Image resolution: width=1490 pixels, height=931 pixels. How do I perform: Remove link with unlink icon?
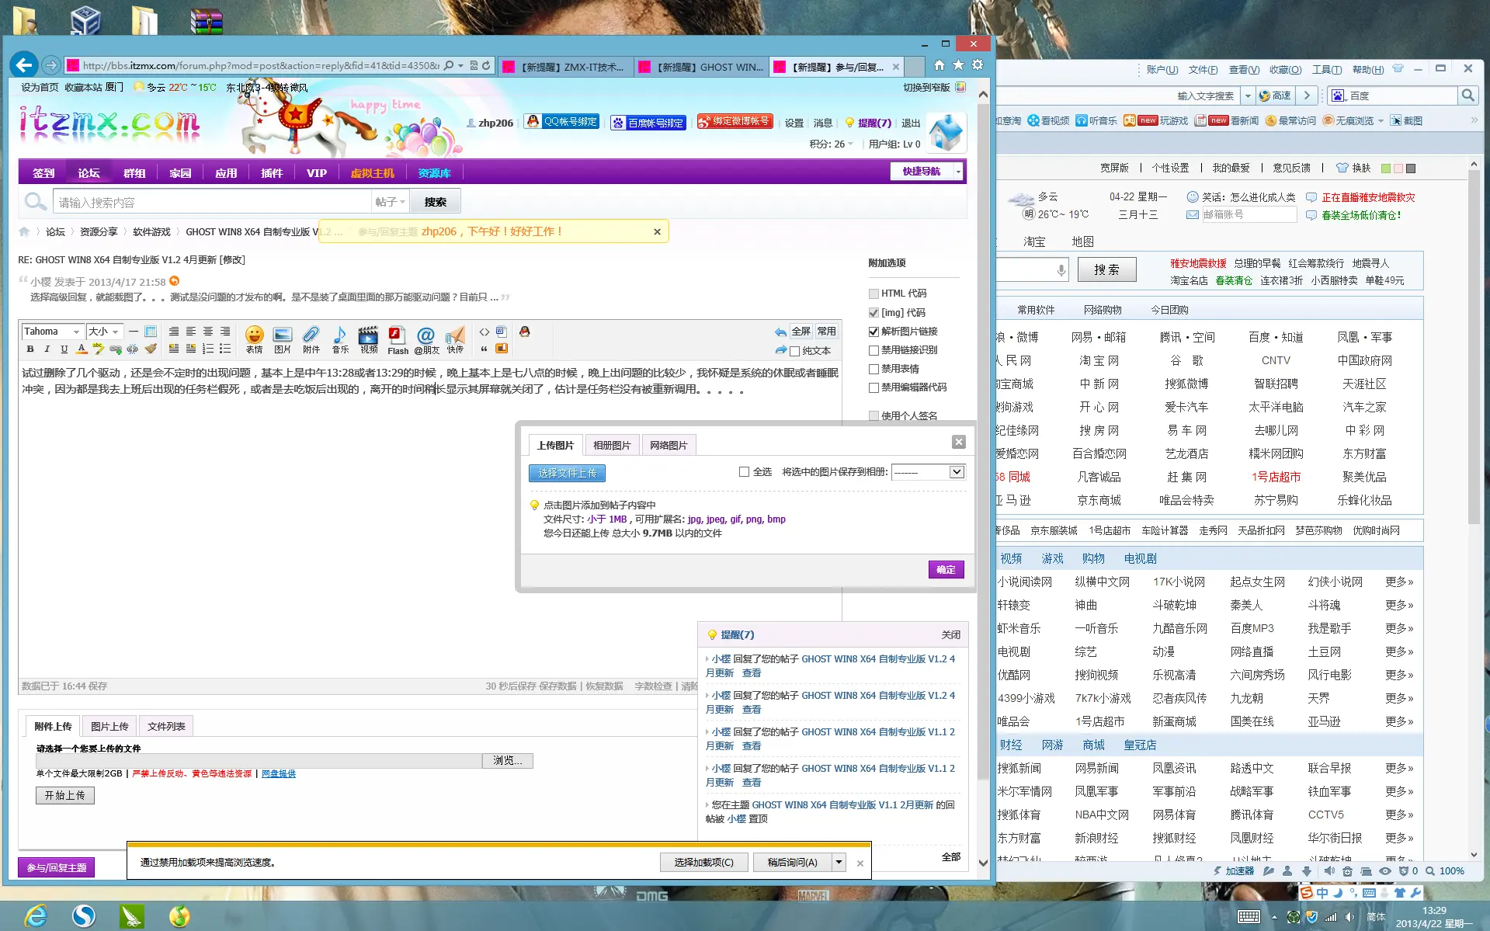click(133, 349)
